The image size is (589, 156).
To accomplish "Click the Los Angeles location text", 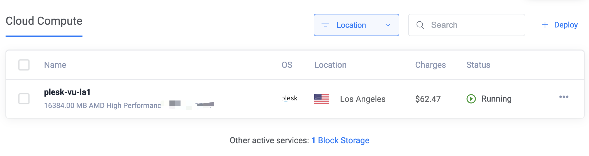I will (x=363, y=99).
